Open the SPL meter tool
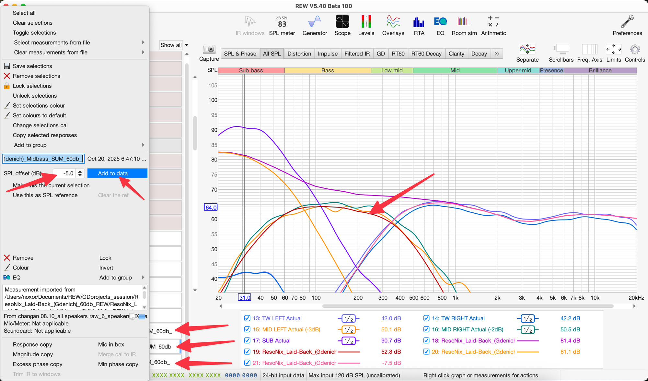 pos(282,25)
